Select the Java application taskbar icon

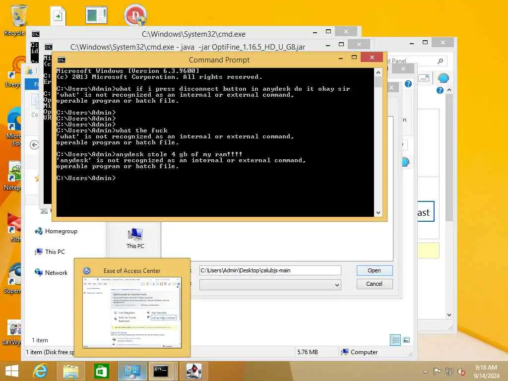pyautogui.click(x=194, y=371)
